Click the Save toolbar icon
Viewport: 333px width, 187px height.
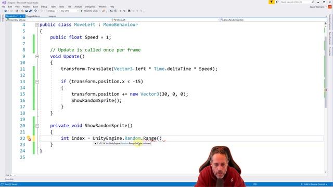pos(27,11)
